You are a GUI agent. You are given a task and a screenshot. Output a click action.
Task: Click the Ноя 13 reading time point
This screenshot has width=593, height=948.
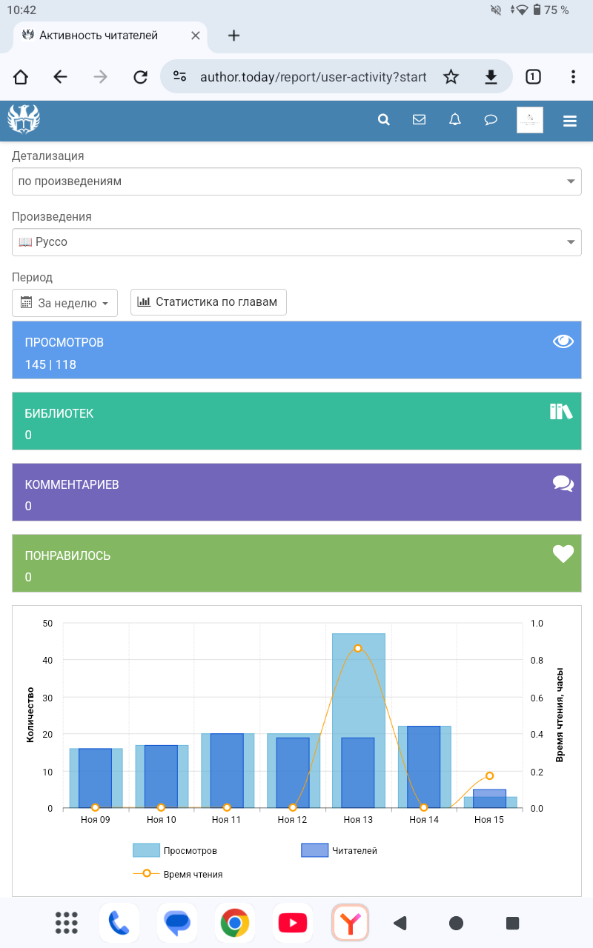[358, 648]
